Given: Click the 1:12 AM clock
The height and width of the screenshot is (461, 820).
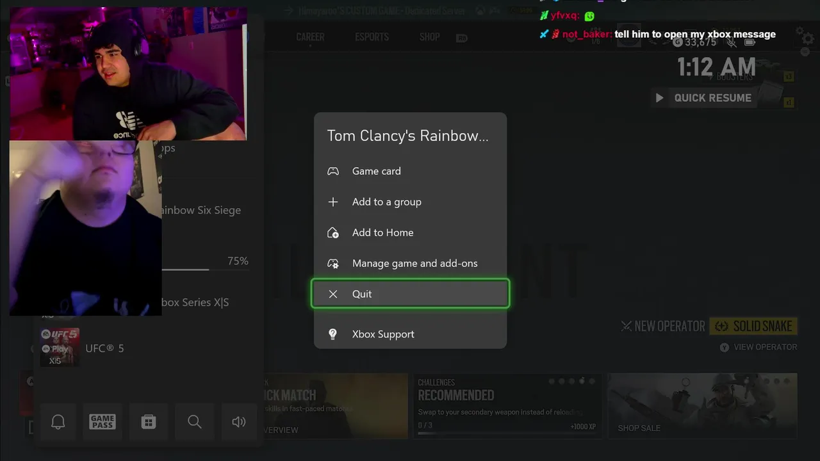Looking at the screenshot, I should tap(717, 67).
